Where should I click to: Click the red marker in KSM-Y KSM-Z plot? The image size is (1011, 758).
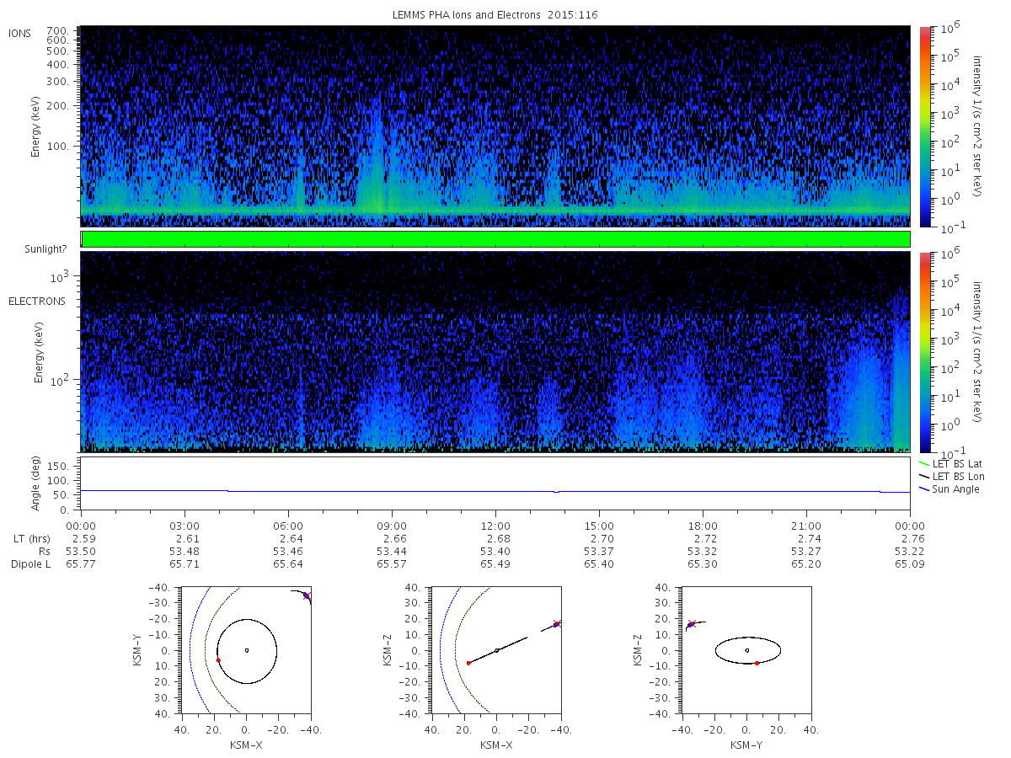(x=757, y=663)
